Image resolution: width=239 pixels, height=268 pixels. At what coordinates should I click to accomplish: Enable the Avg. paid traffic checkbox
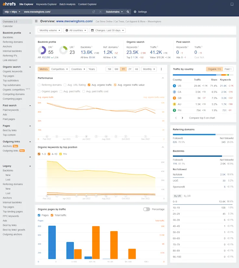click(x=61, y=92)
